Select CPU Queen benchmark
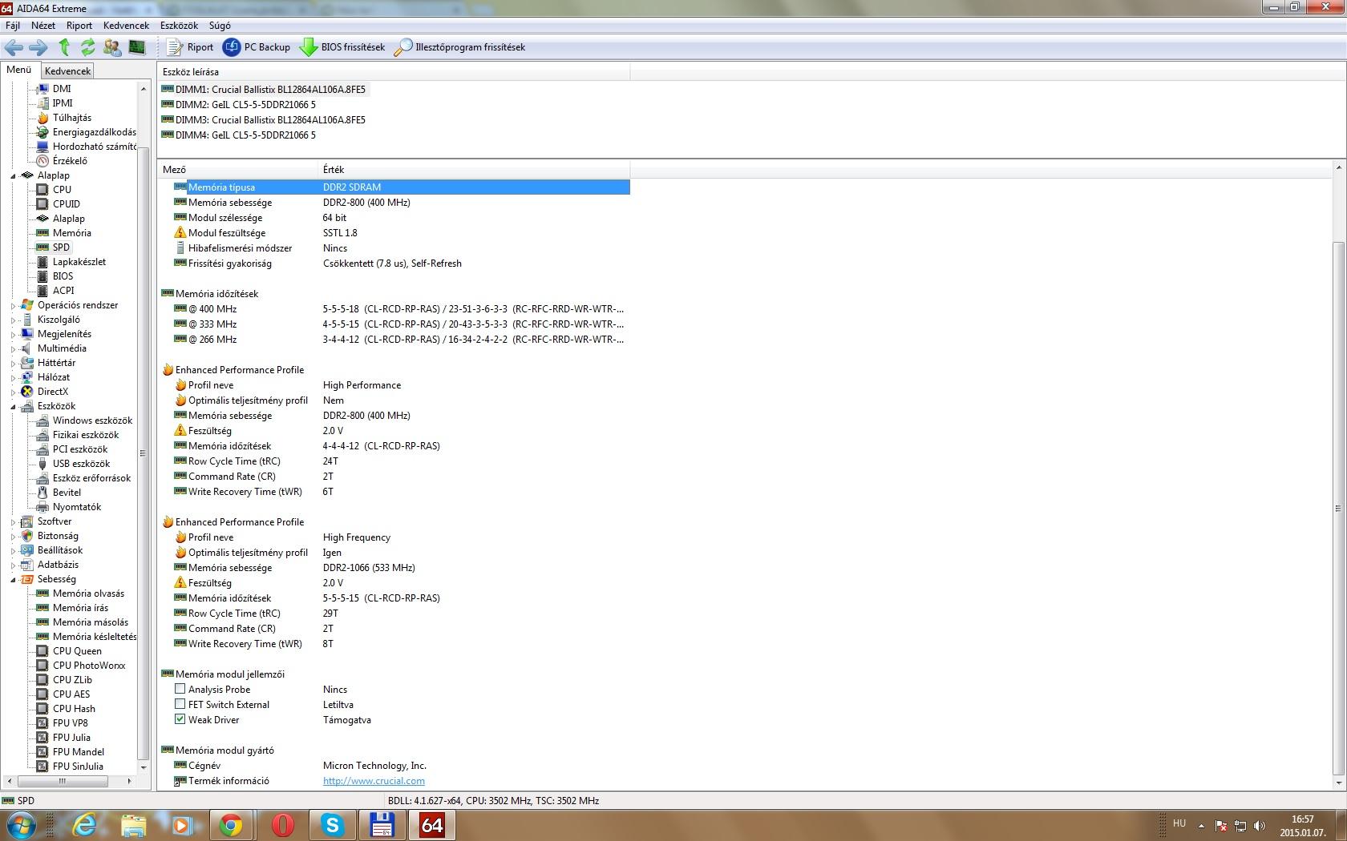The width and height of the screenshot is (1347, 841). point(77,651)
